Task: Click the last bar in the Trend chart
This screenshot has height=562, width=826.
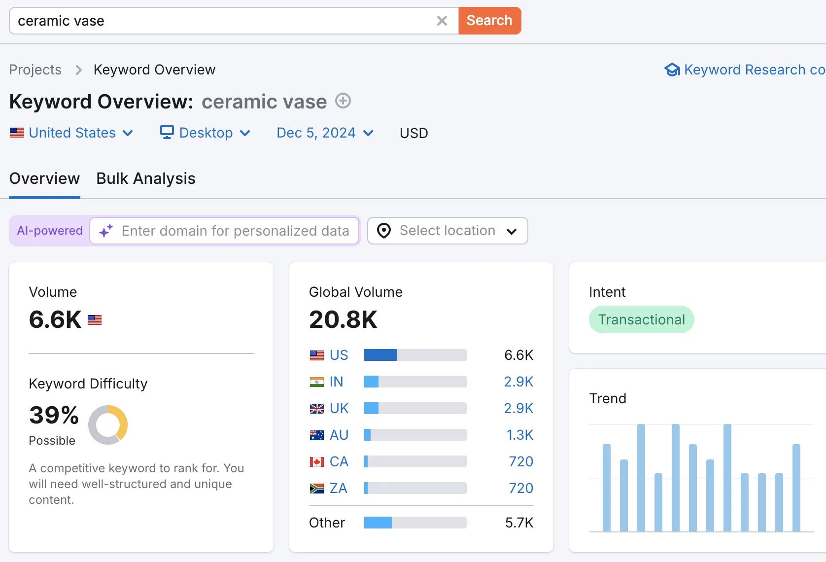Action: coord(796,488)
